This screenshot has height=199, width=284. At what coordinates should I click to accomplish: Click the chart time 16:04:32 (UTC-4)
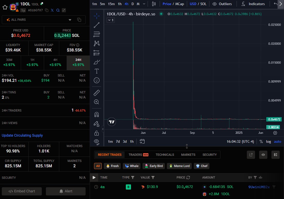click(240, 141)
